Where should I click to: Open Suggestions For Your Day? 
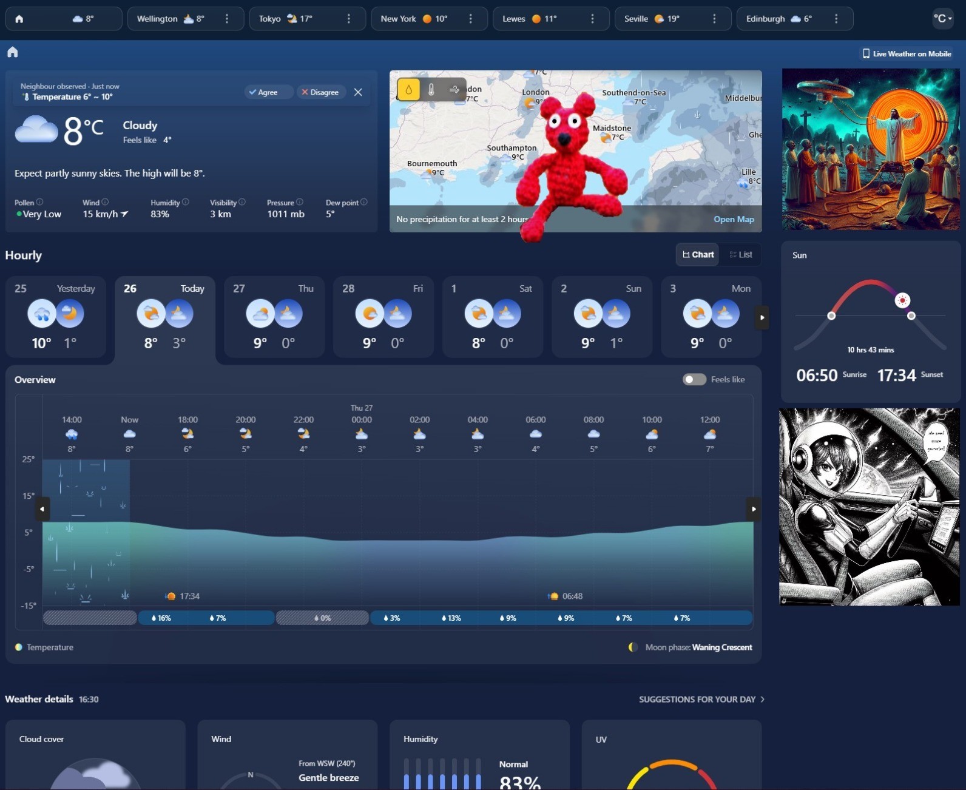[x=701, y=700]
